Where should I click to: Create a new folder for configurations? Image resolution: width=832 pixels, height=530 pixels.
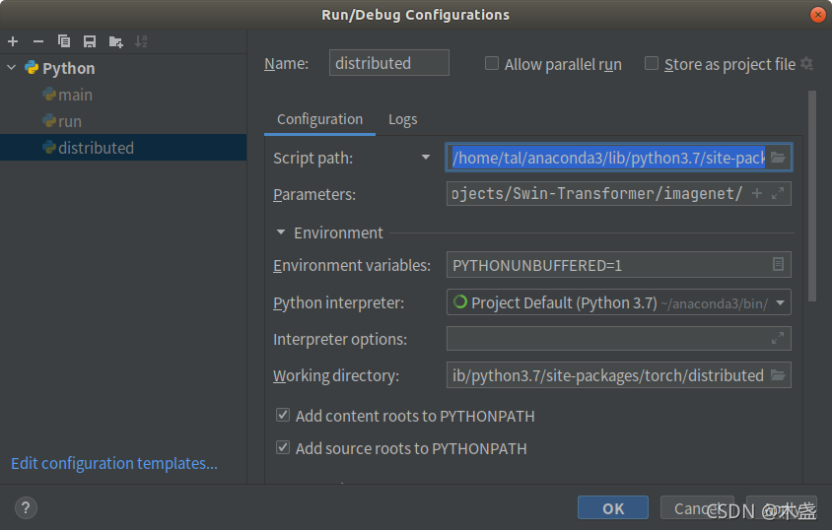click(115, 42)
